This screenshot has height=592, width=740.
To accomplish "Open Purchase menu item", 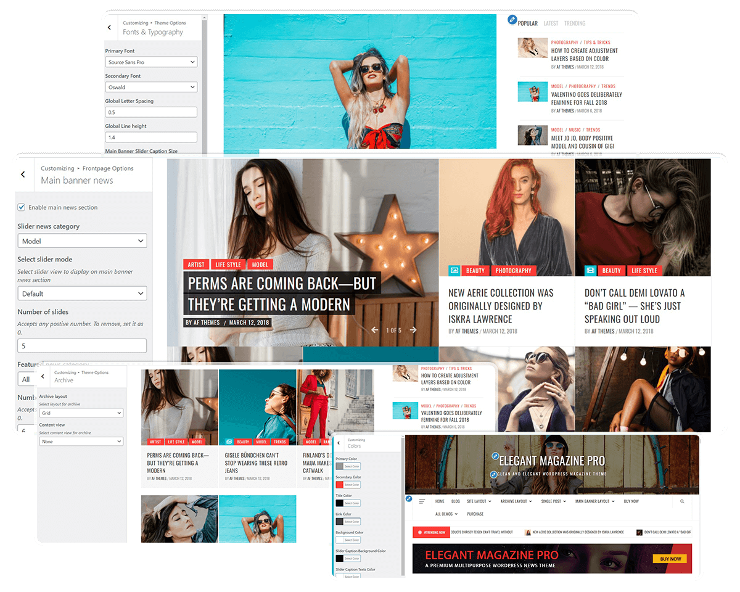I will pyautogui.click(x=475, y=514).
